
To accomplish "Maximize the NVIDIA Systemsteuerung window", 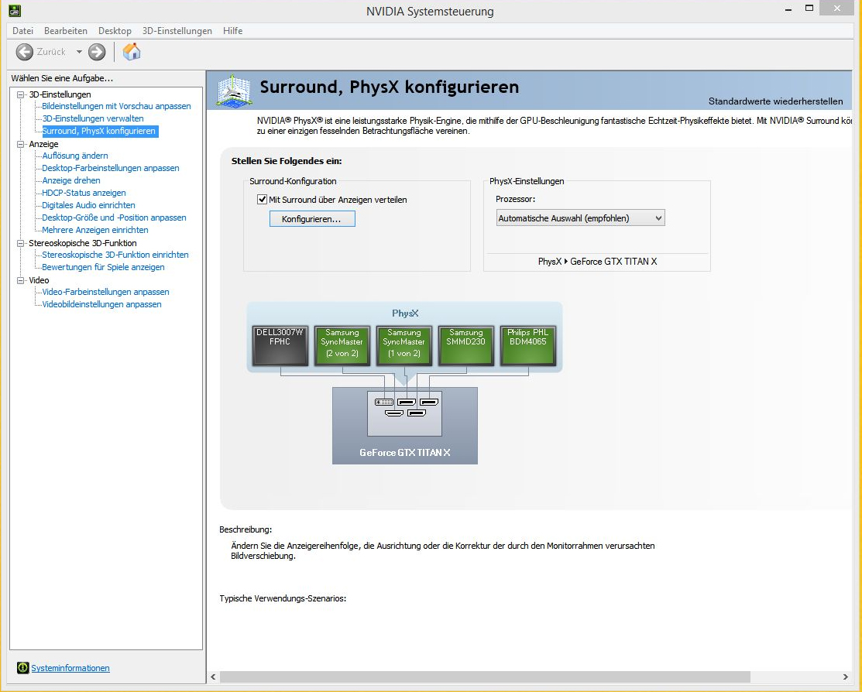I will click(x=809, y=9).
